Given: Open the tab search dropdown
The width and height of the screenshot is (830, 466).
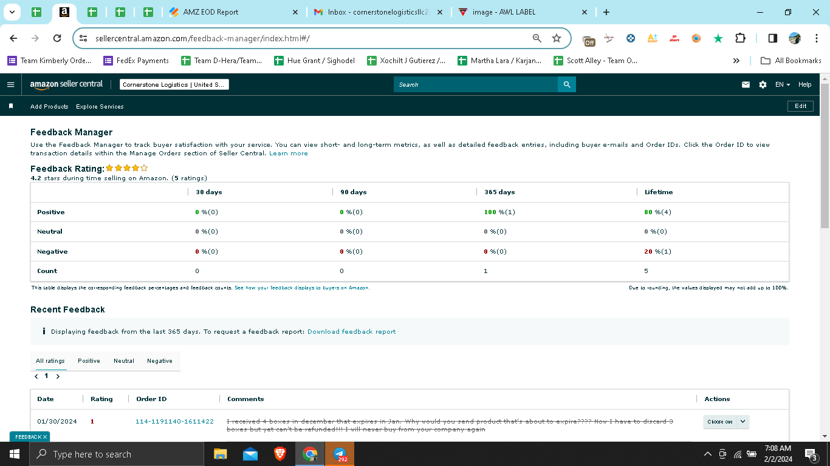Looking at the screenshot, I should pyautogui.click(x=12, y=12).
